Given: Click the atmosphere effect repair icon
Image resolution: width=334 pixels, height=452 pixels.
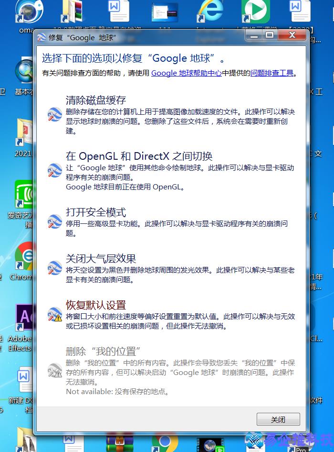Looking at the screenshot, I should coord(55,268).
